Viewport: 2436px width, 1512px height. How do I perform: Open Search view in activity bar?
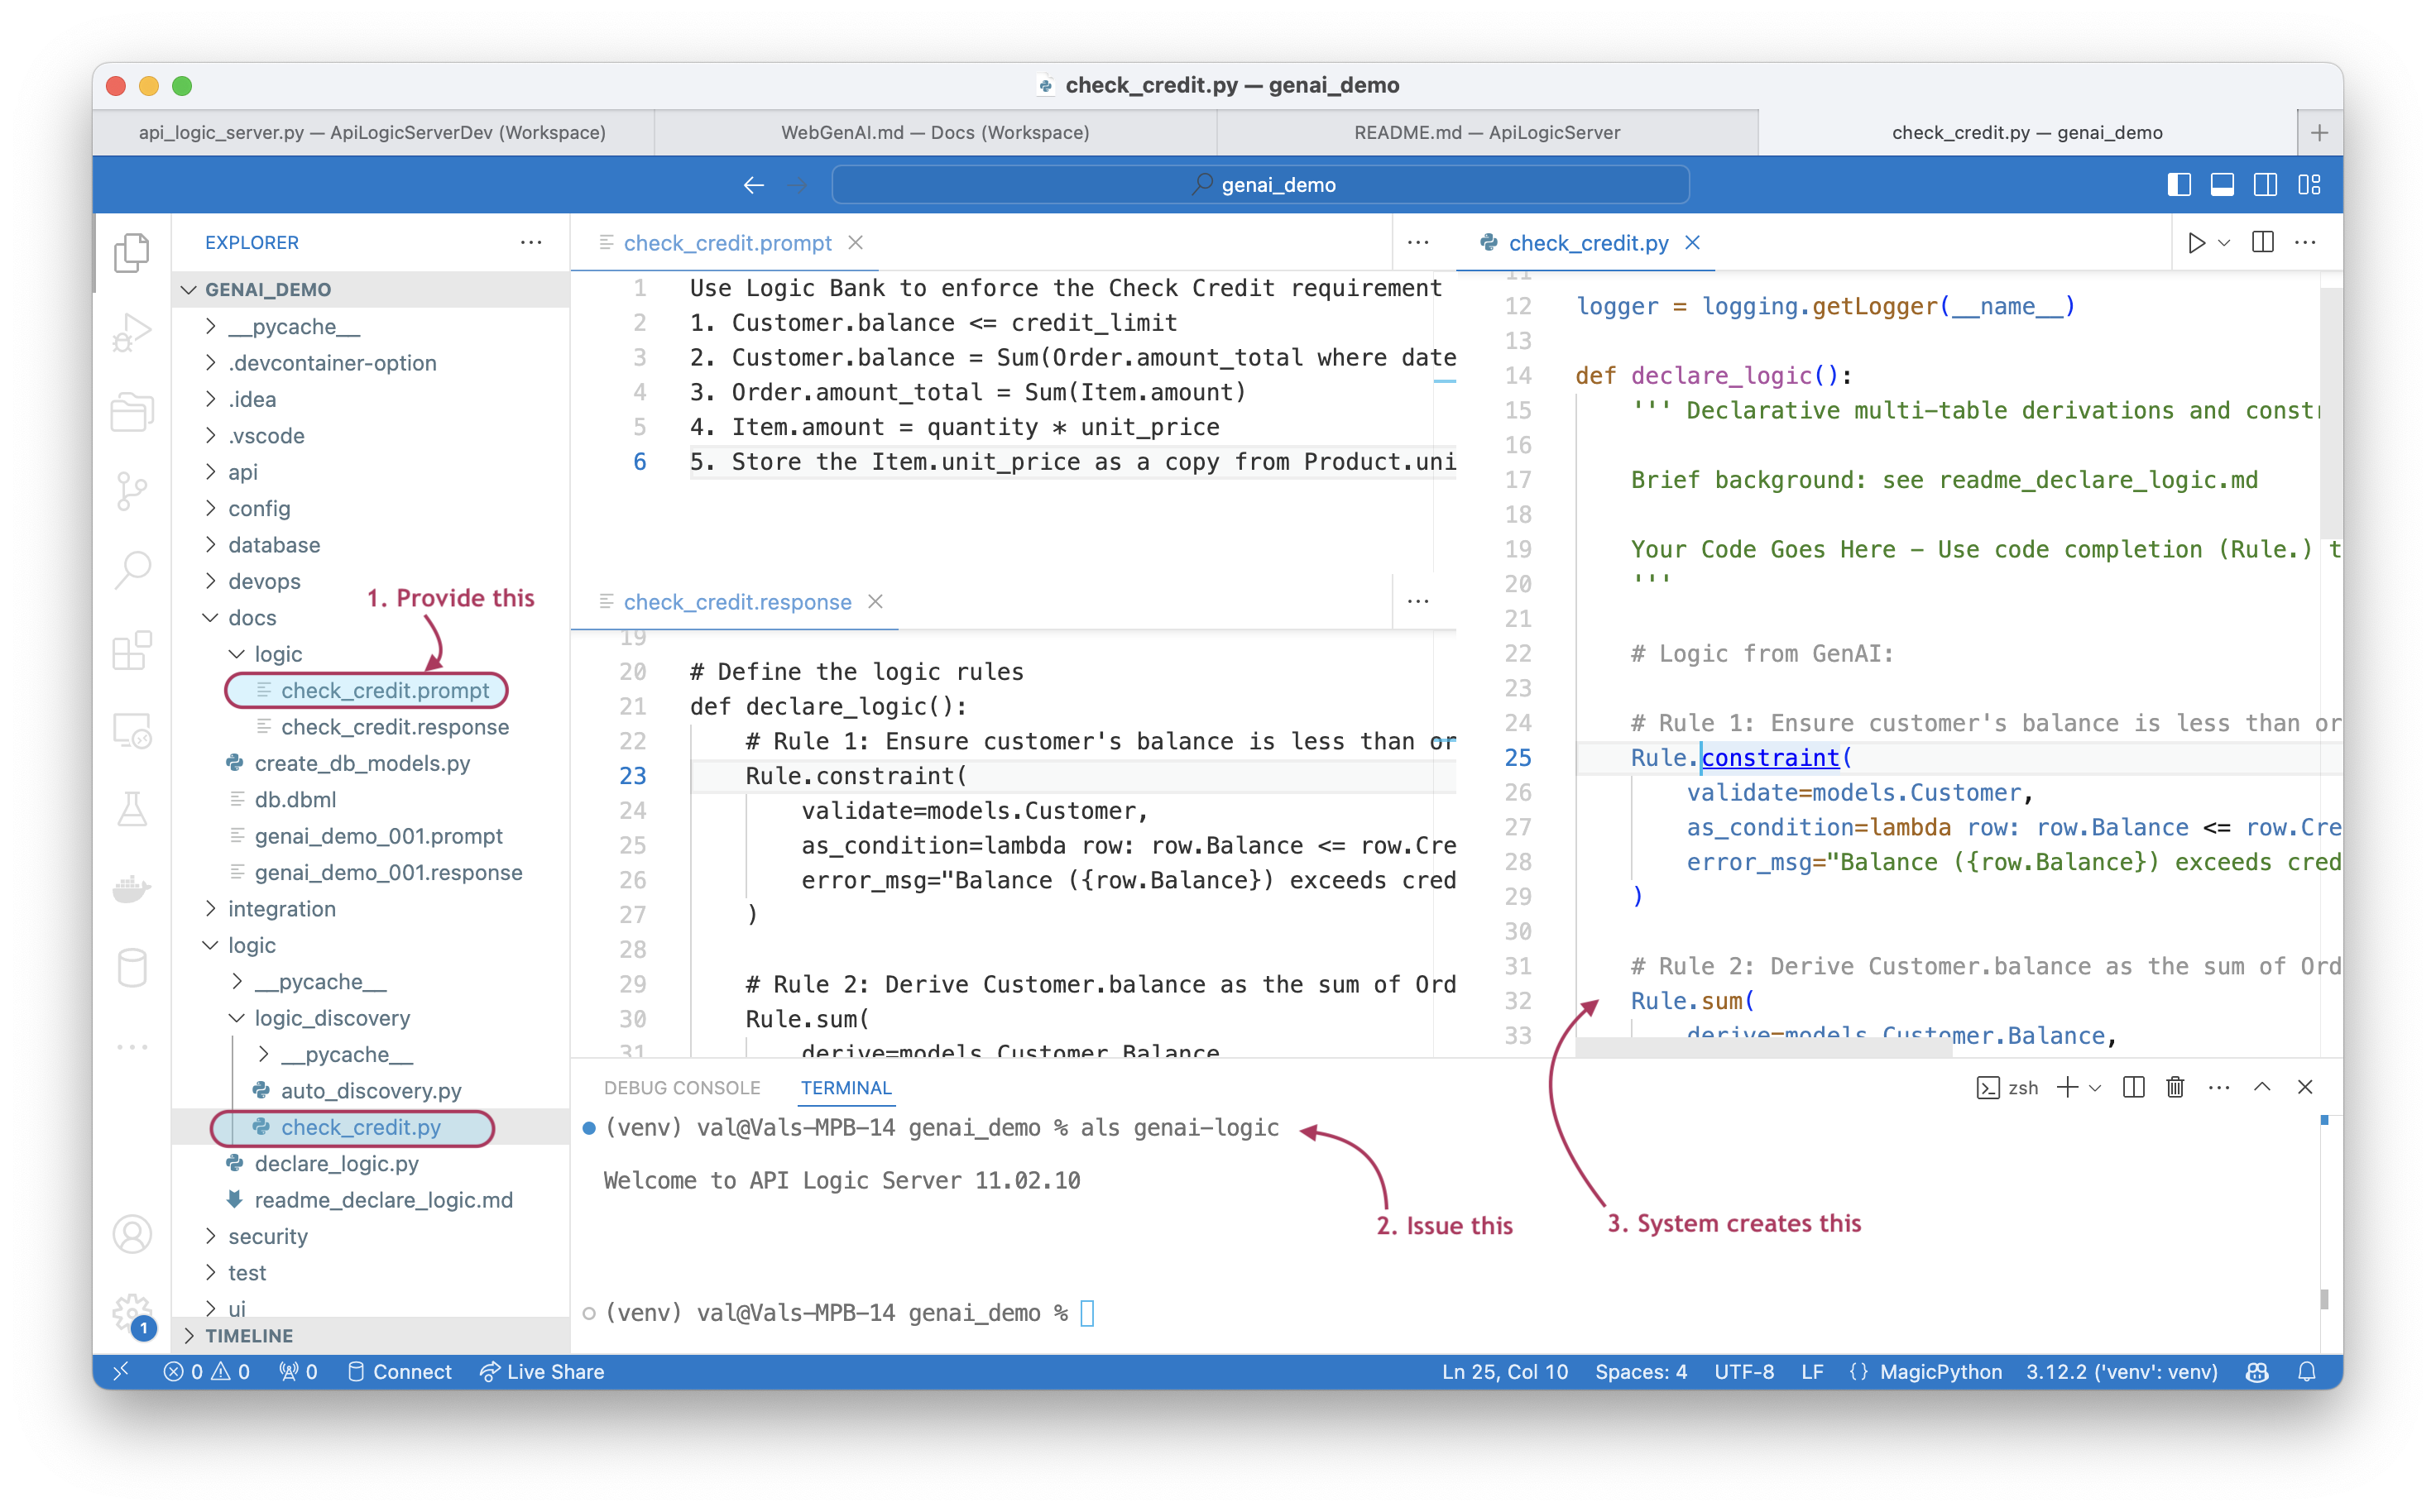[132, 570]
